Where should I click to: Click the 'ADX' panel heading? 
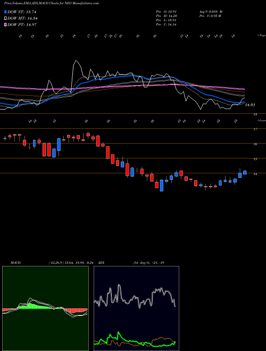coord(102,263)
